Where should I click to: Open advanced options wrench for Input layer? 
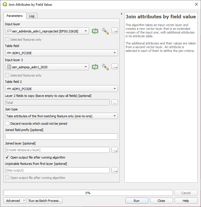105,31
